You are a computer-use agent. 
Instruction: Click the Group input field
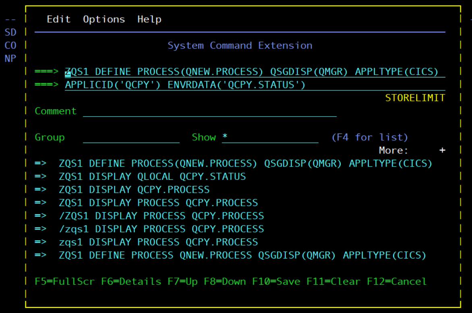[x=131, y=137]
